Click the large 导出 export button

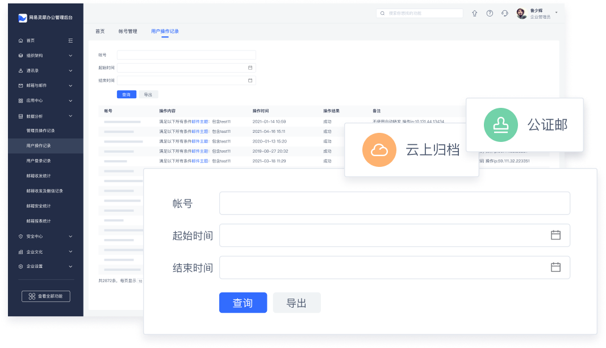pos(296,303)
